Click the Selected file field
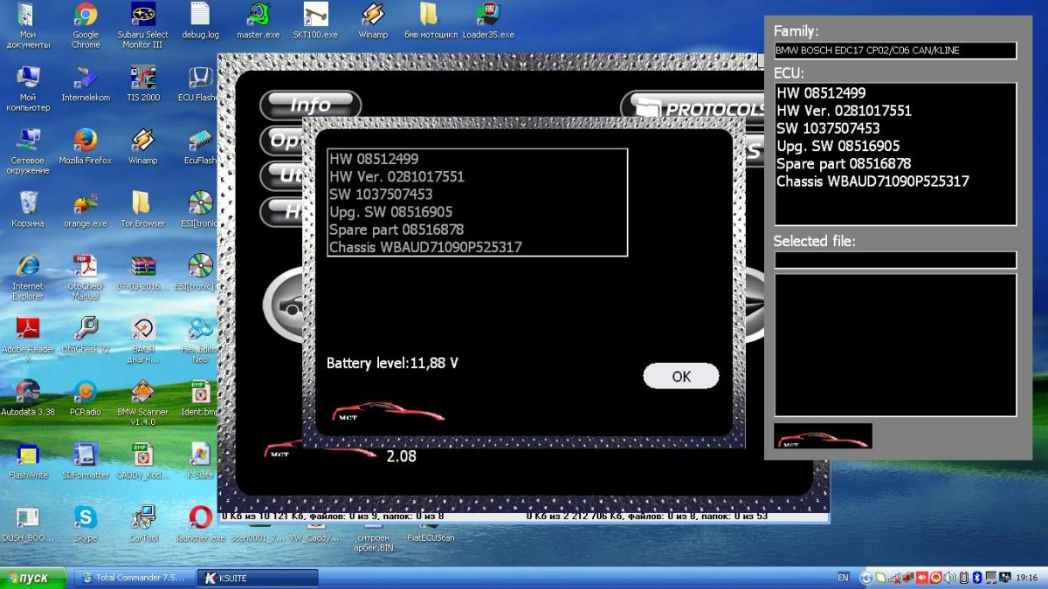 (x=895, y=260)
